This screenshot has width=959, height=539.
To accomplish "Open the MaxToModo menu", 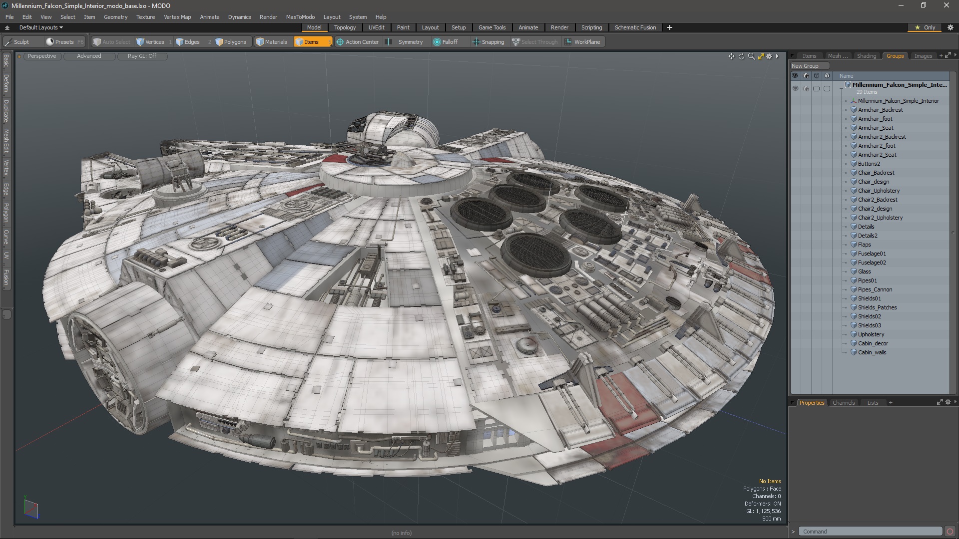I will click(x=300, y=17).
